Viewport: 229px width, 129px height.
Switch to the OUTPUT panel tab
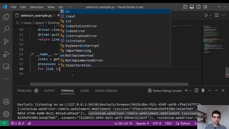(x=49, y=91)
